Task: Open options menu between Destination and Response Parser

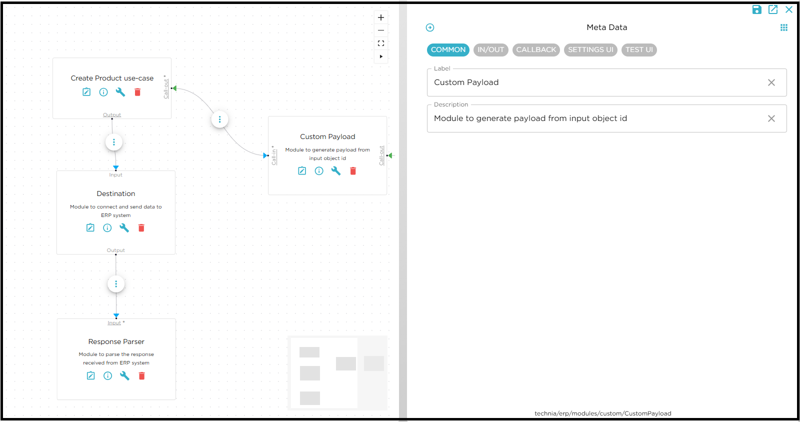Action: click(116, 284)
